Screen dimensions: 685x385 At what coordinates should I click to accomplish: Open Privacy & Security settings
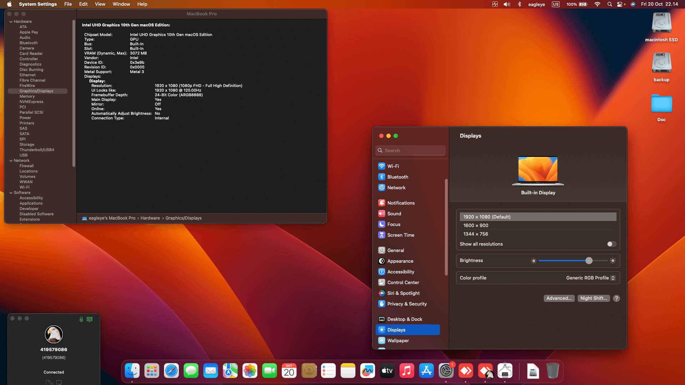click(x=407, y=304)
